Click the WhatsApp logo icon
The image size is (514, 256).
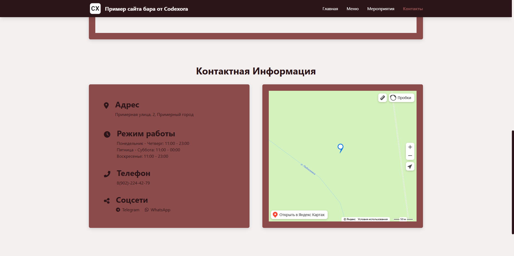[x=147, y=210]
